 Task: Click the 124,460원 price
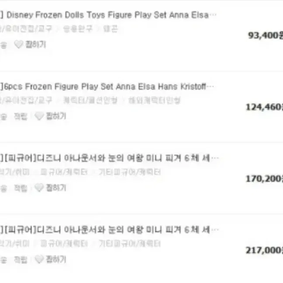tap(264, 107)
